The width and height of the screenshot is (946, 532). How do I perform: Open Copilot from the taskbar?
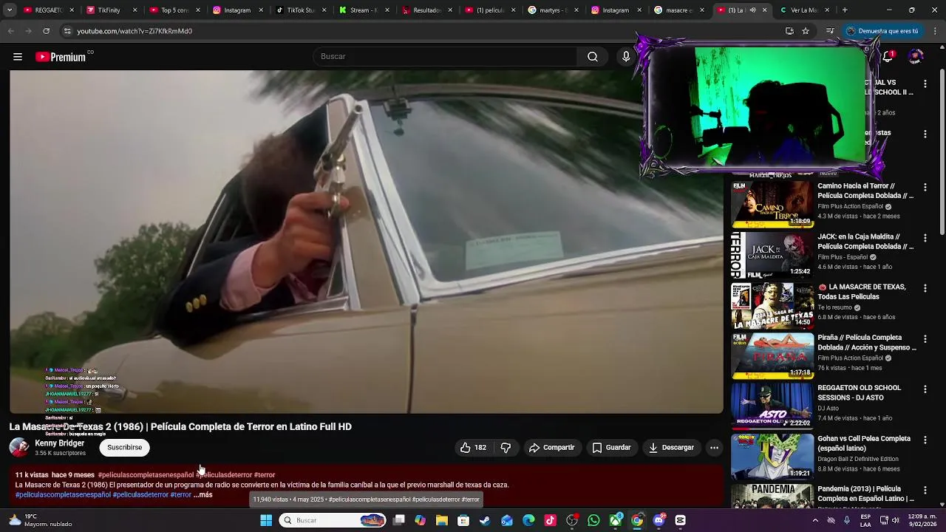point(421,520)
